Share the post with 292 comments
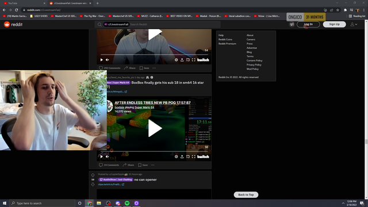This screenshot has height=207, width=368. pos(130,68)
